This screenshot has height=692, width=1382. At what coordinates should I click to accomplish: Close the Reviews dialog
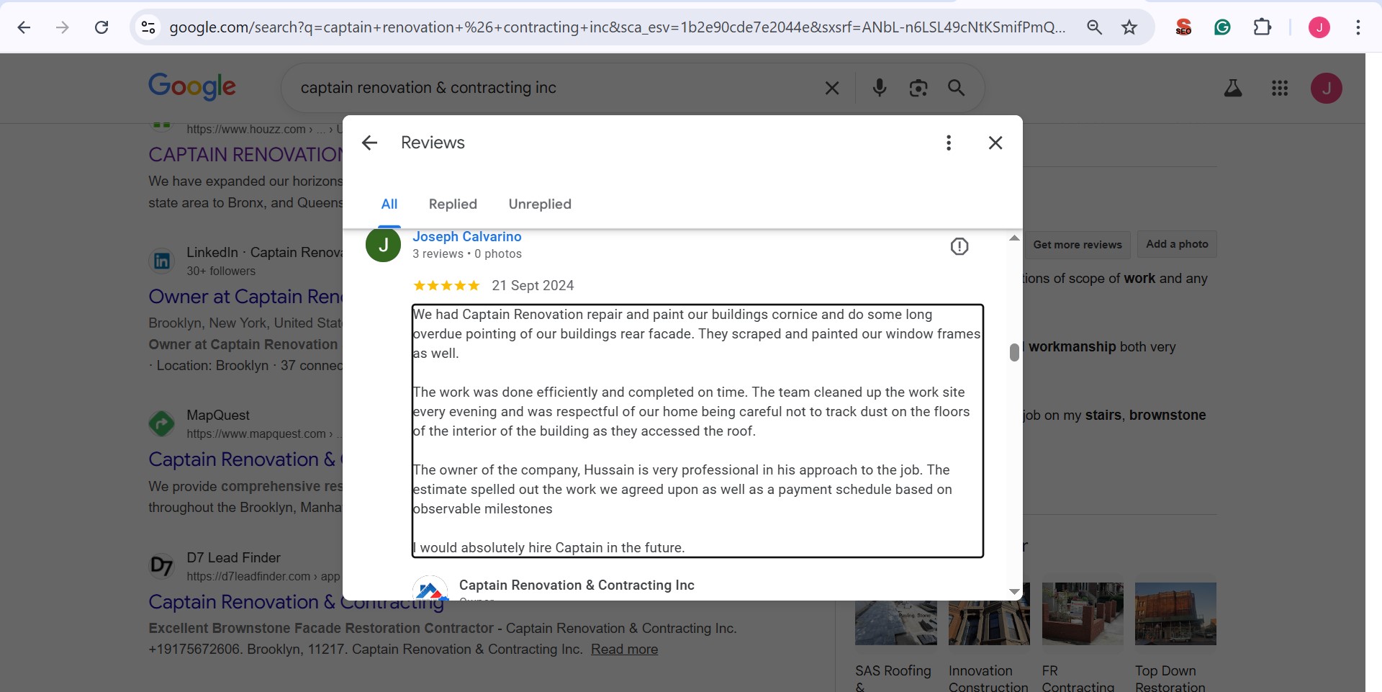point(995,143)
